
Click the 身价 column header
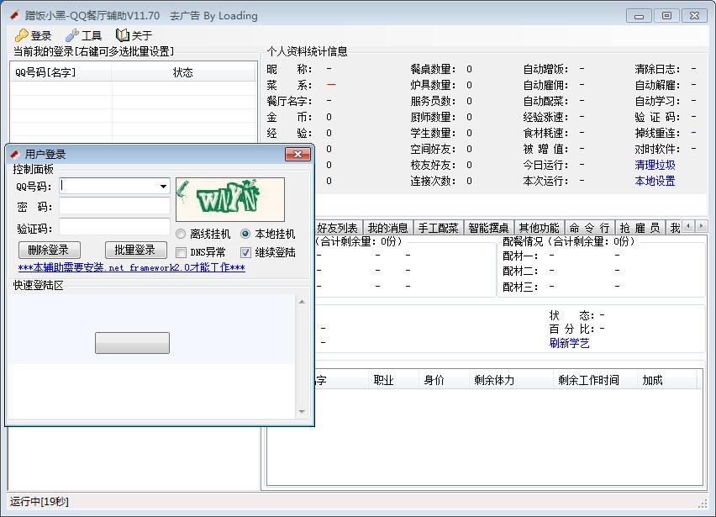444,380
